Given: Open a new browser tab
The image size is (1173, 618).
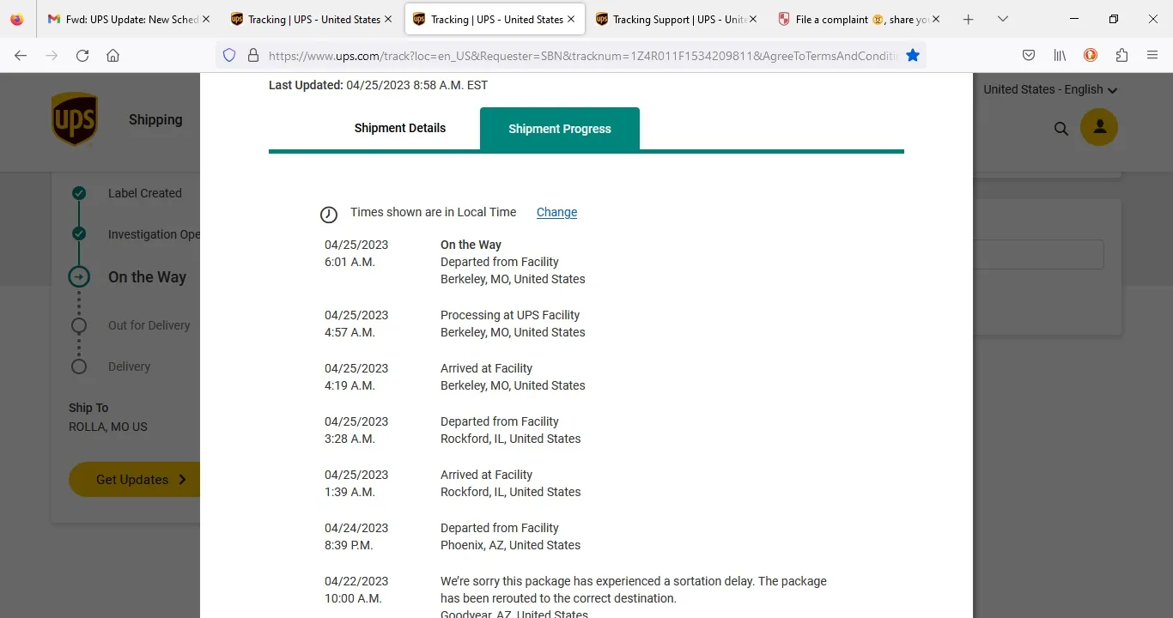Looking at the screenshot, I should (969, 19).
